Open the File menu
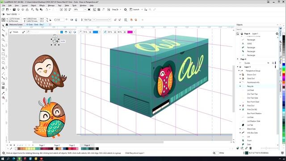Image resolution: width=286 pixels, height=161 pixels. click(4, 6)
